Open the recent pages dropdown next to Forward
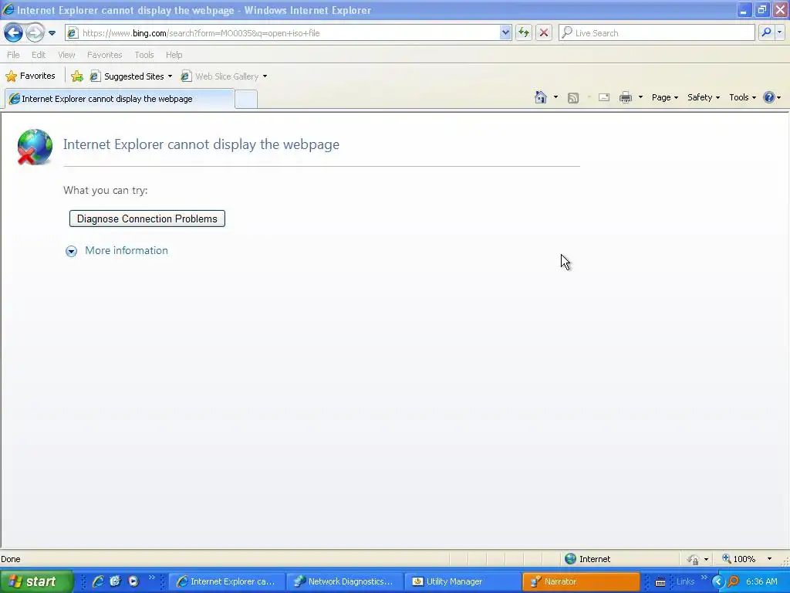 click(x=52, y=33)
